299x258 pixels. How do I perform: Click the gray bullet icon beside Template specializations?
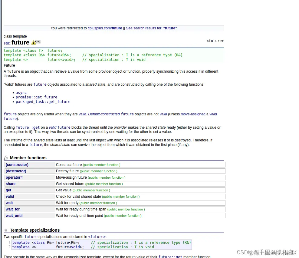(6, 230)
